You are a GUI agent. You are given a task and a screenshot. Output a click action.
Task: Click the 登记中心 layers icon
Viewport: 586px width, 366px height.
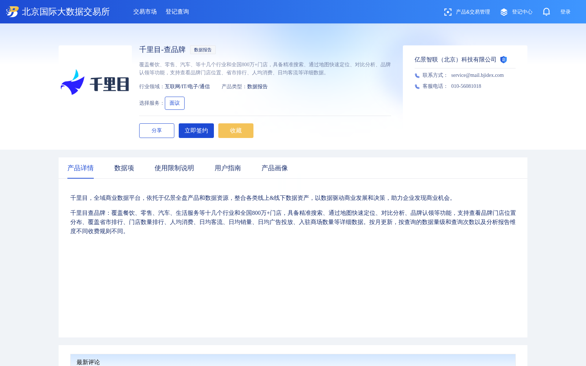504,12
